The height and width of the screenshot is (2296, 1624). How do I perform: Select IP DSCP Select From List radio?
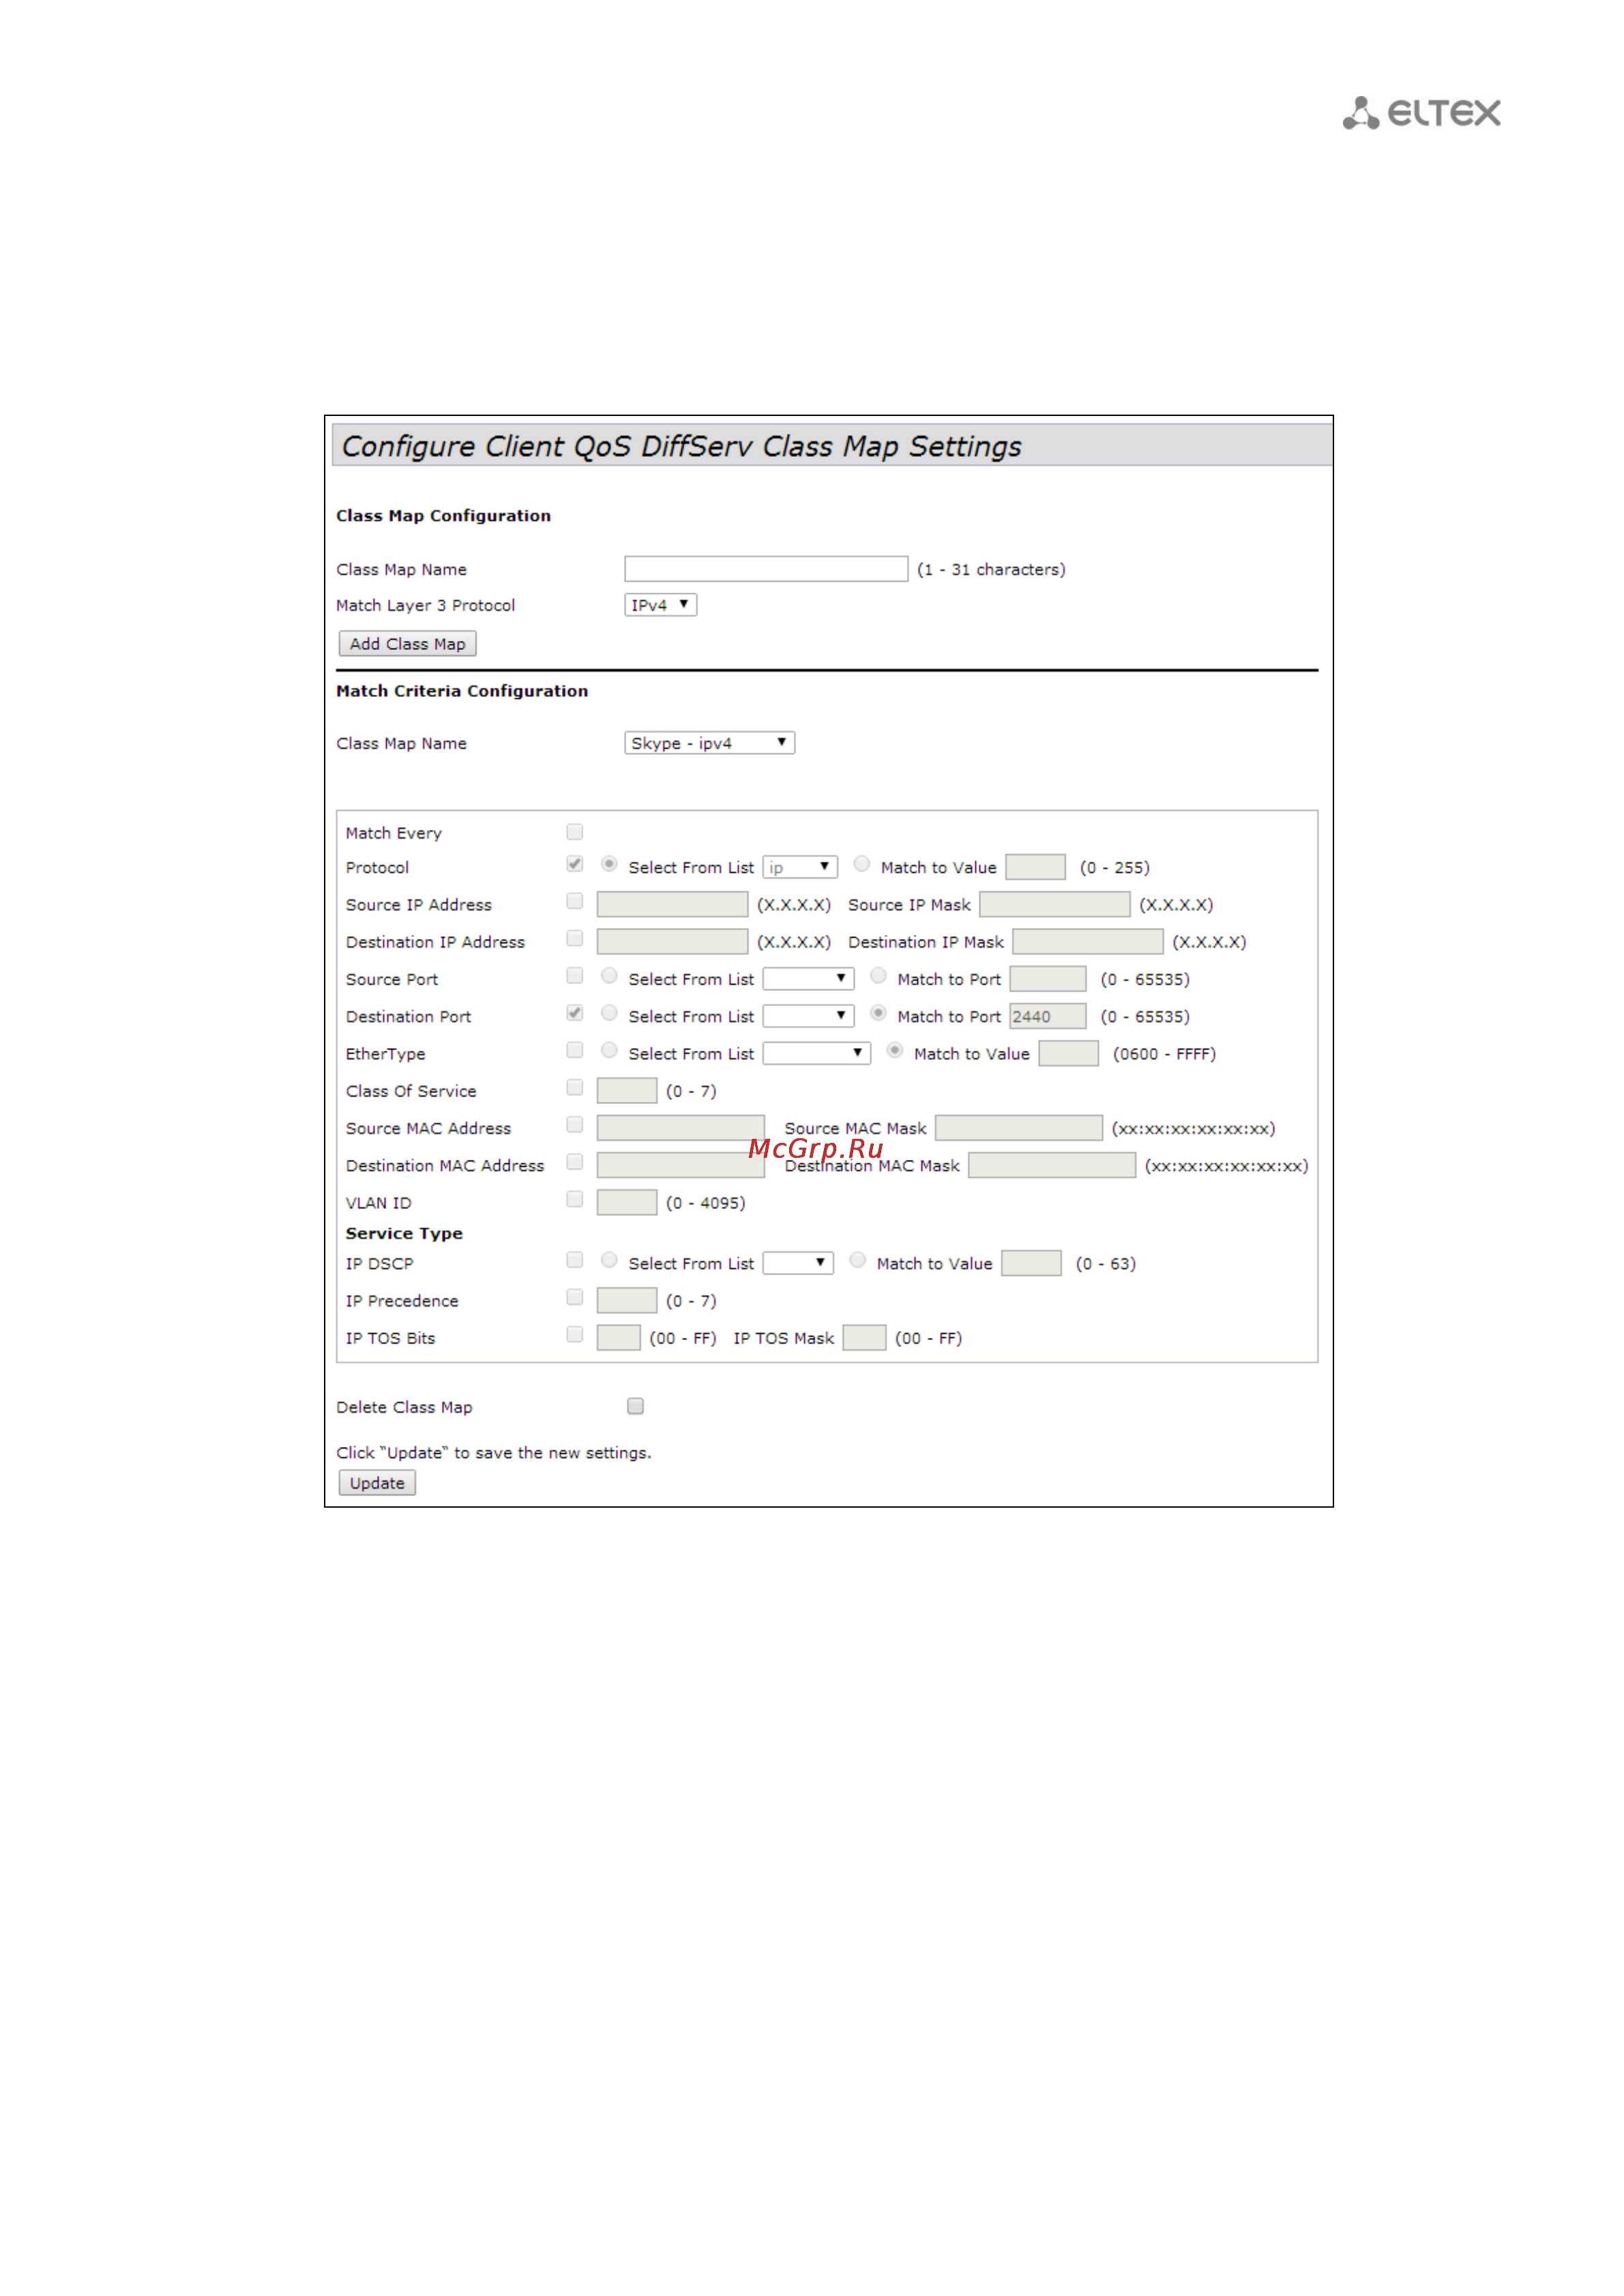609,1260
